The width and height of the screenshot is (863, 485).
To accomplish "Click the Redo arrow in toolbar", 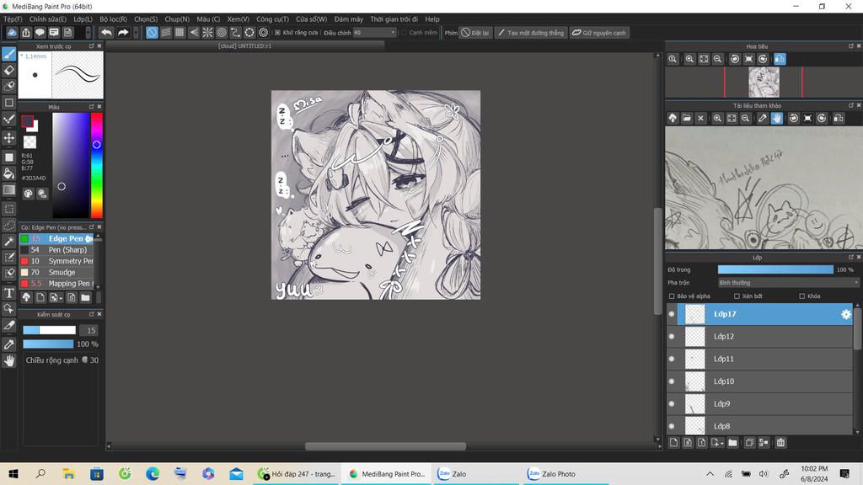I will pyautogui.click(x=123, y=33).
